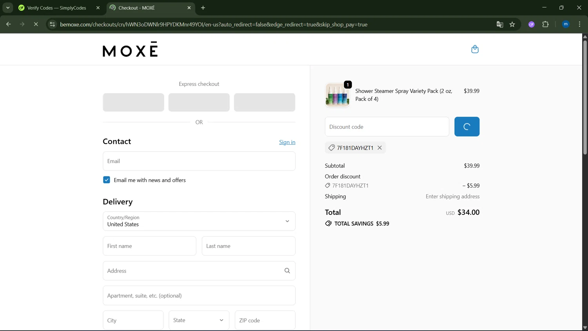588x331 pixels.
Task: Click Sign in link
Action: [x=287, y=142]
